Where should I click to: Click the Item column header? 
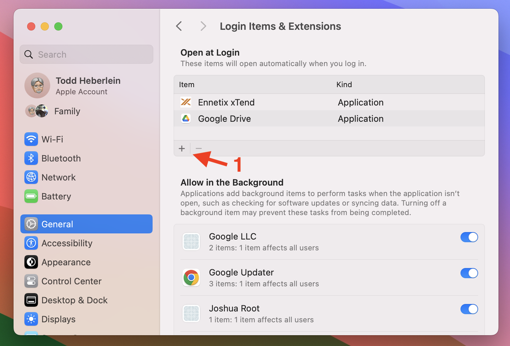[187, 85]
